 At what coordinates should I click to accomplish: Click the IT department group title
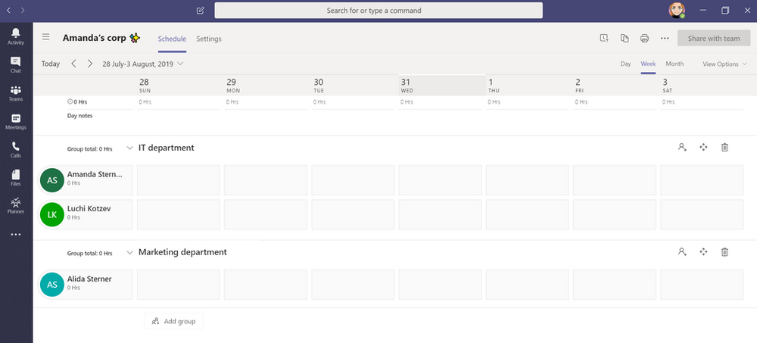pos(166,148)
